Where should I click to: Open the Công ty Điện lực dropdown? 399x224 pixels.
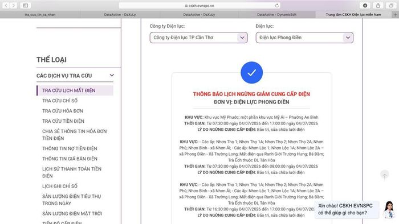pos(199,38)
